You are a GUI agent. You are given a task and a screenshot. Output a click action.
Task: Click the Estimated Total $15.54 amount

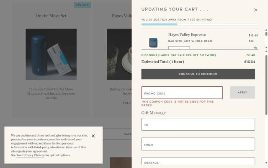(x=250, y=62)
